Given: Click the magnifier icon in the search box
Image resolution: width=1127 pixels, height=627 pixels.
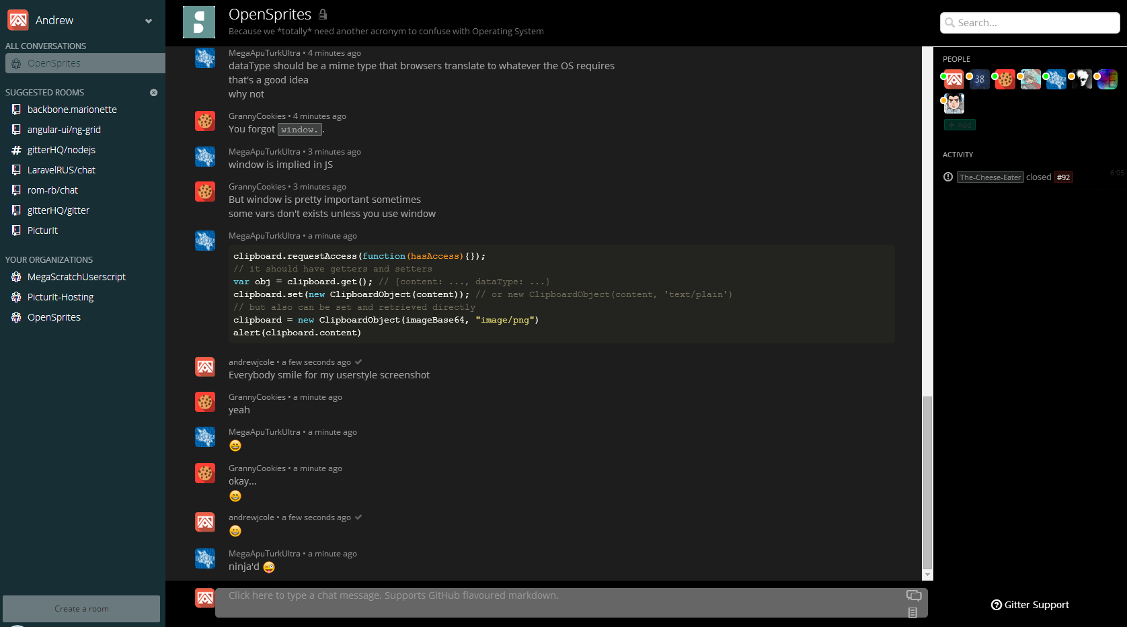Looking at the screenshot, I should [x=949, y=22].
